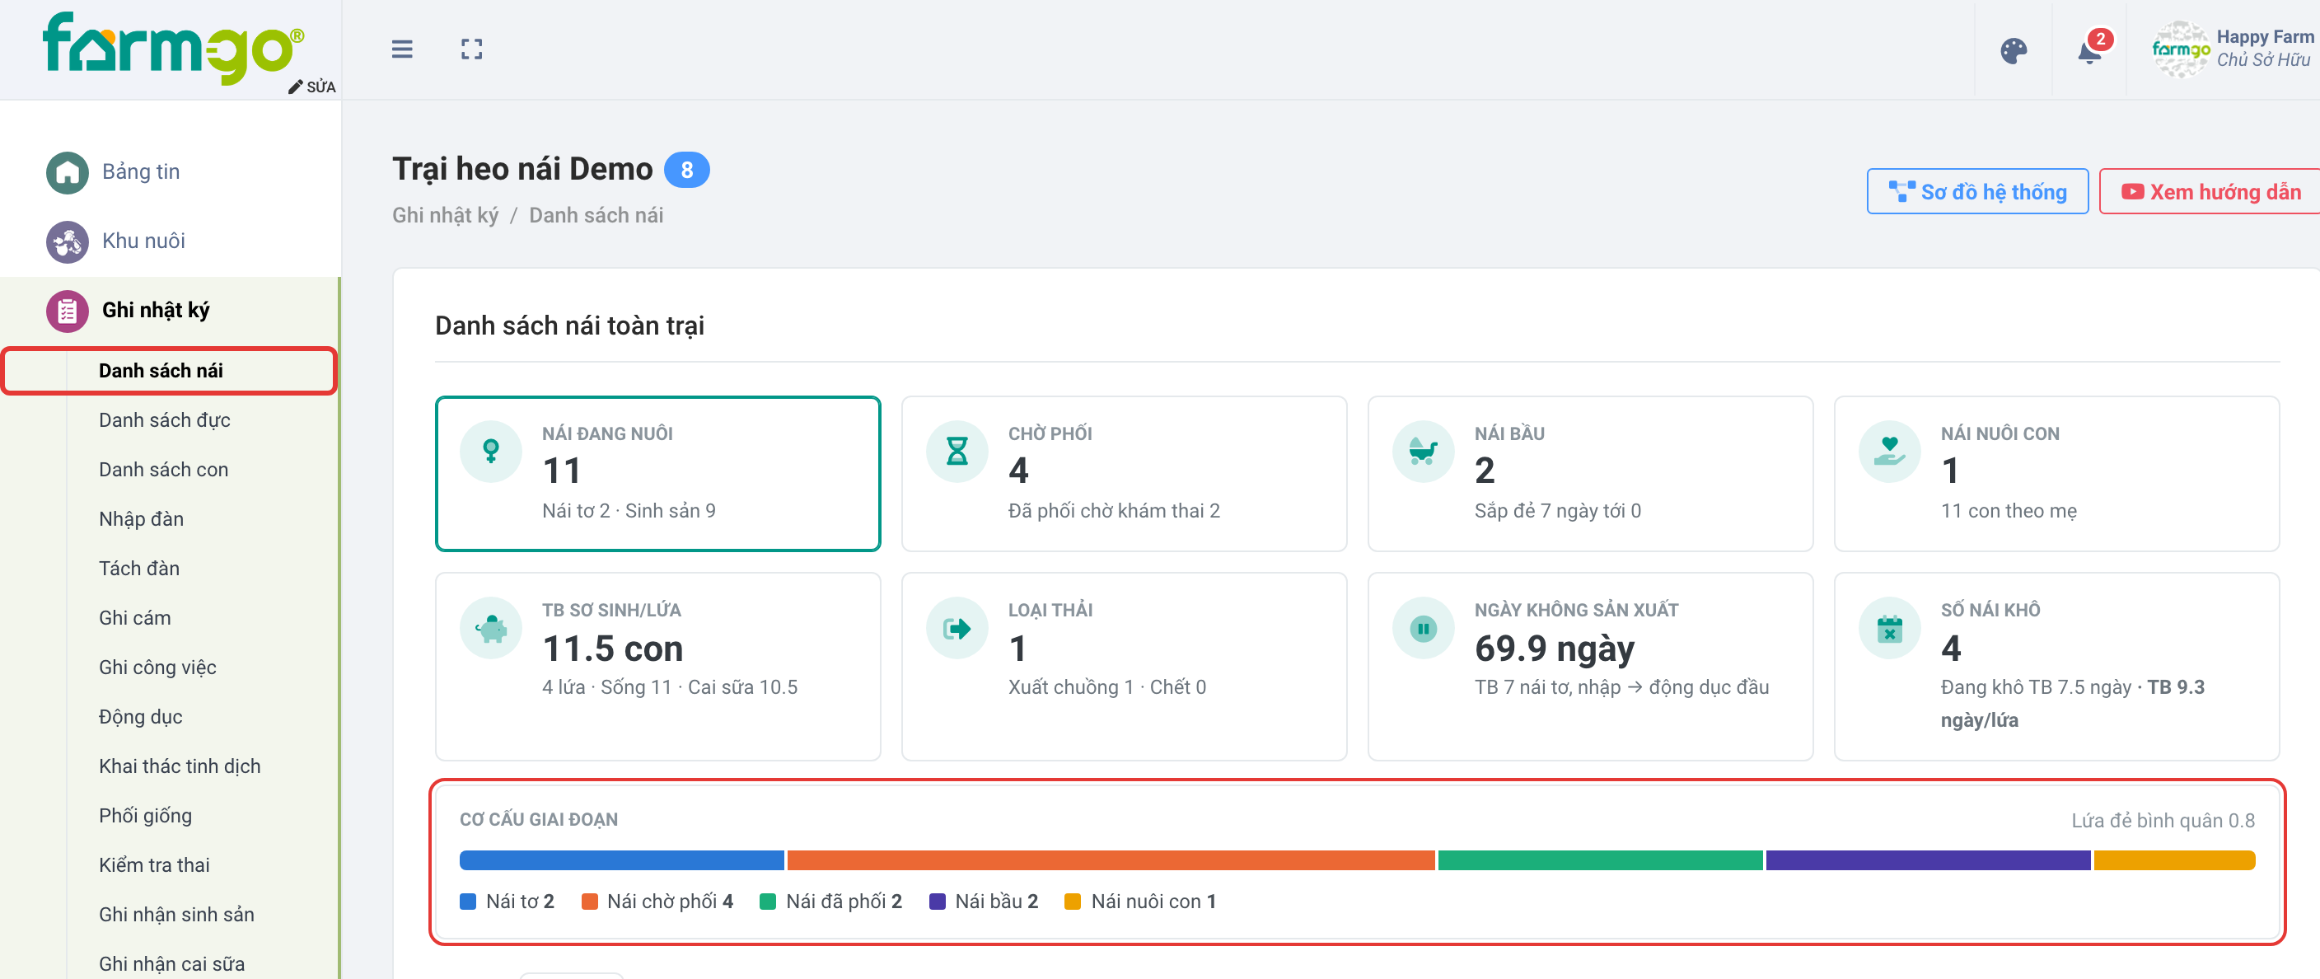Click the Nái bầu 2 legend entry
2320x979 pixels.
pos(984,902)
